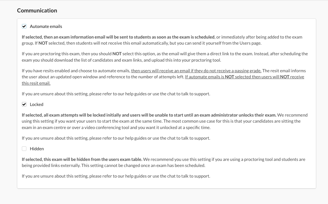Click bold sentence about exam information email

pos(118,37)
